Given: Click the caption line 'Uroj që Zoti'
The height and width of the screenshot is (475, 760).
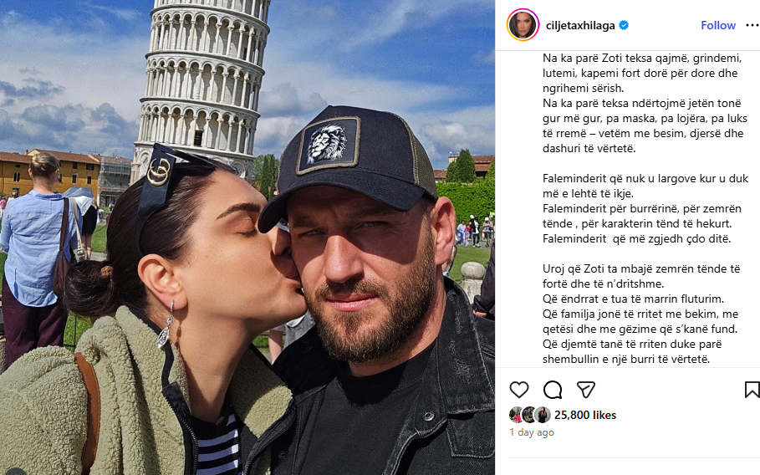Looking at the screenshot, I should click(641, 268).
